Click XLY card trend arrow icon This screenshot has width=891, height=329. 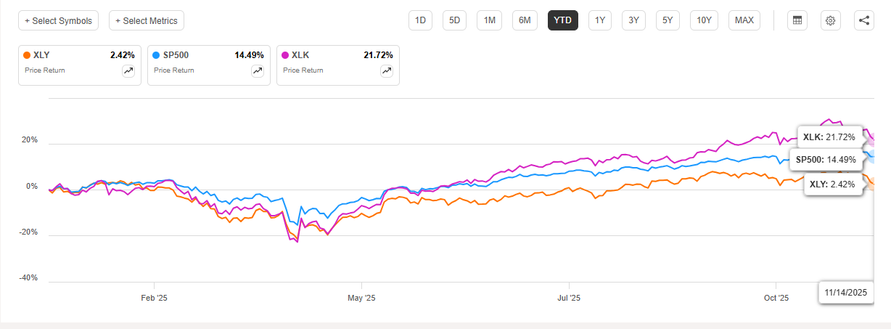(x=128, y=70)
